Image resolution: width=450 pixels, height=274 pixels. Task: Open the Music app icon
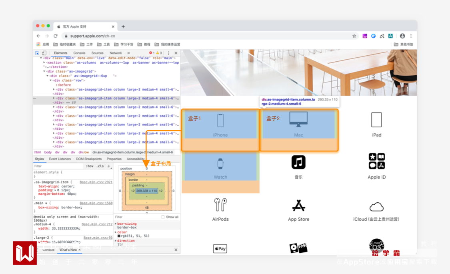[298, 162]
